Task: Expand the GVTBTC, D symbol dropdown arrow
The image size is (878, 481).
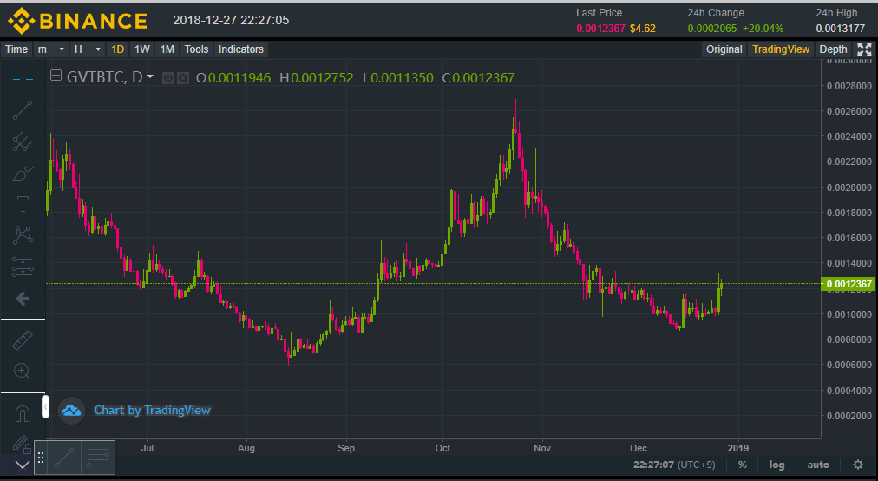Action: tap(150, 77)
